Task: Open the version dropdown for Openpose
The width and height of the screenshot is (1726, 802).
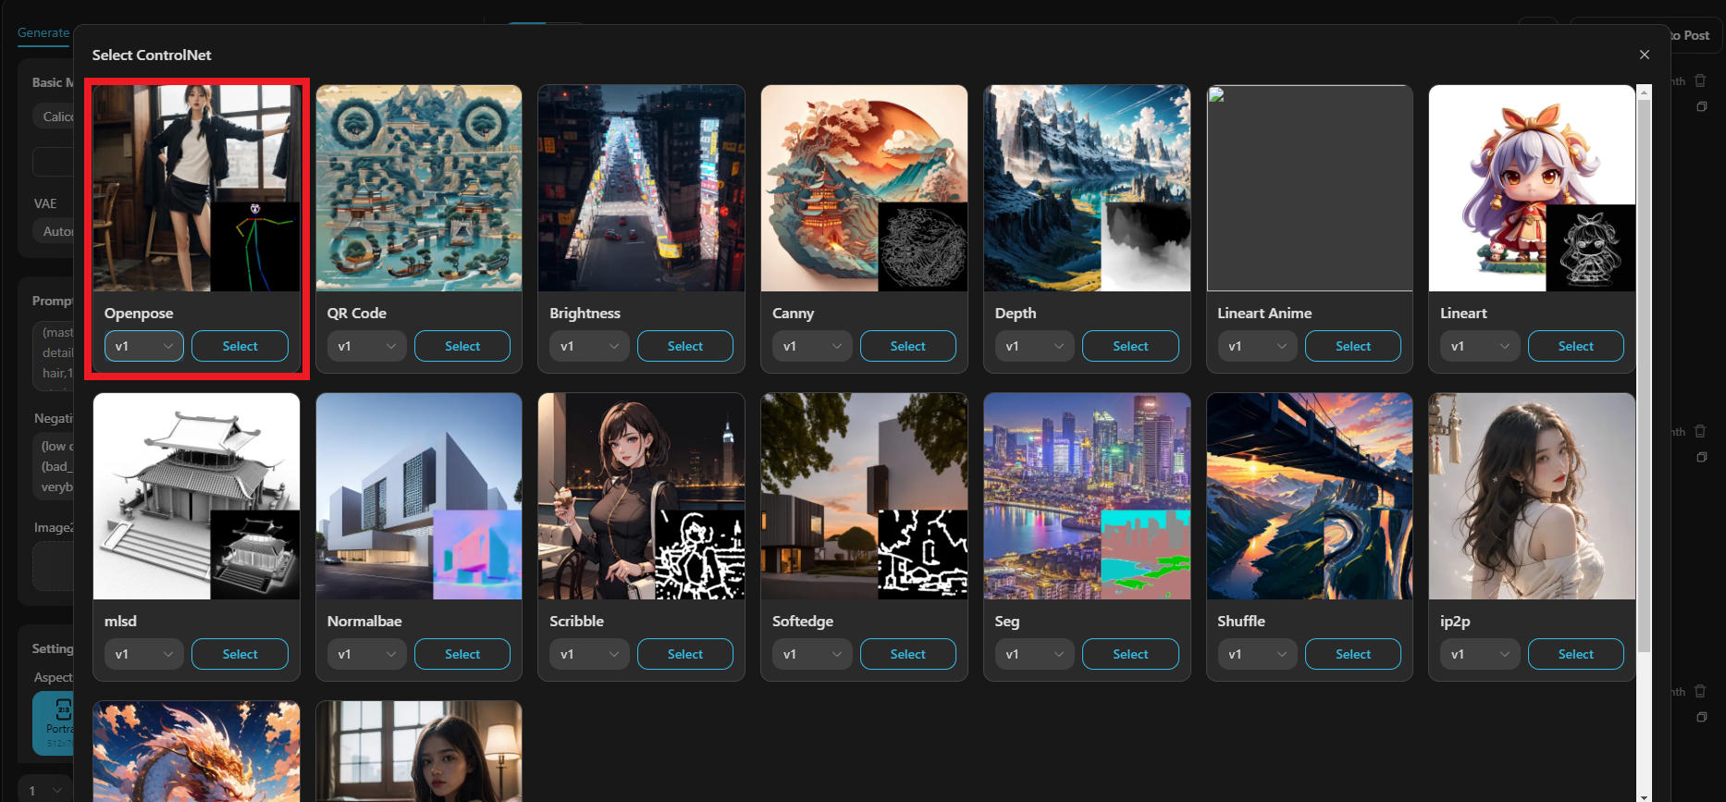Action: (x=143, y=346)
